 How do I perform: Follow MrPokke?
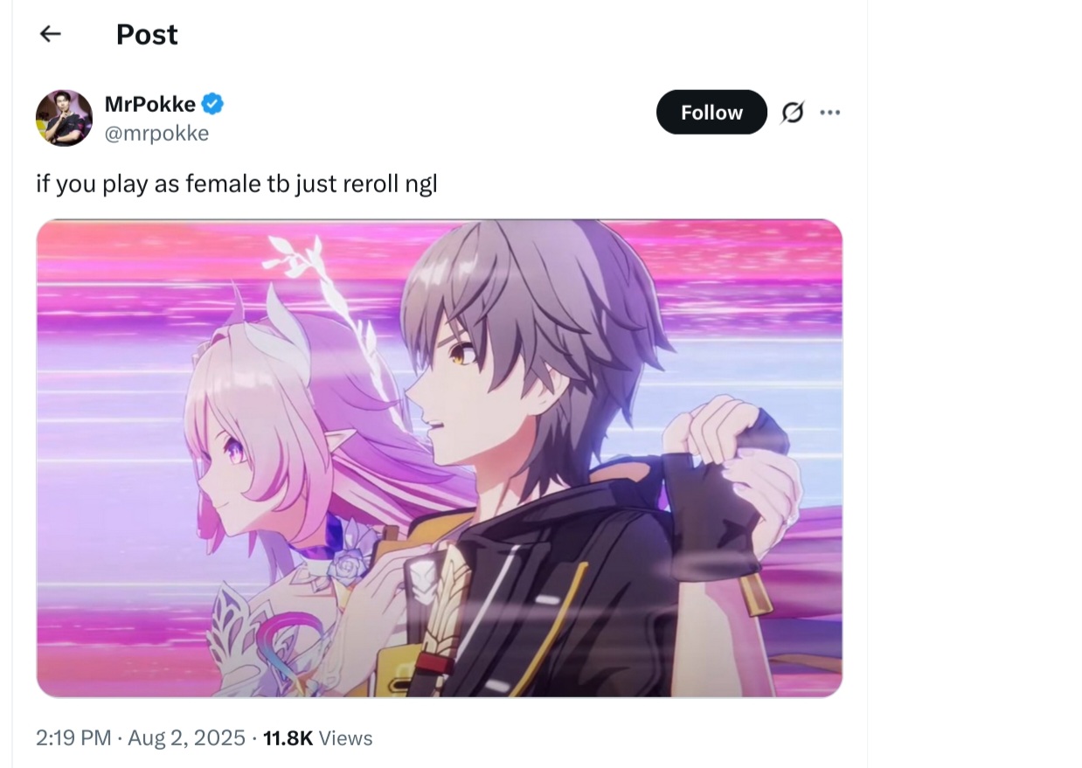tap(711, 112)
